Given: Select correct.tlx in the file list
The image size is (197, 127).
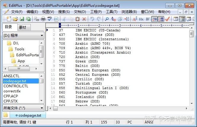Looking at the screenshot, I should pyautogui.click(x=21, y=91).
